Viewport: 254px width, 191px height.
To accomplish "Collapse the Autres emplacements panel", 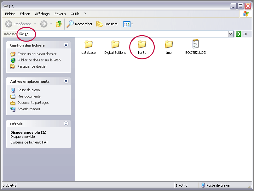I will tap(66, 81).
